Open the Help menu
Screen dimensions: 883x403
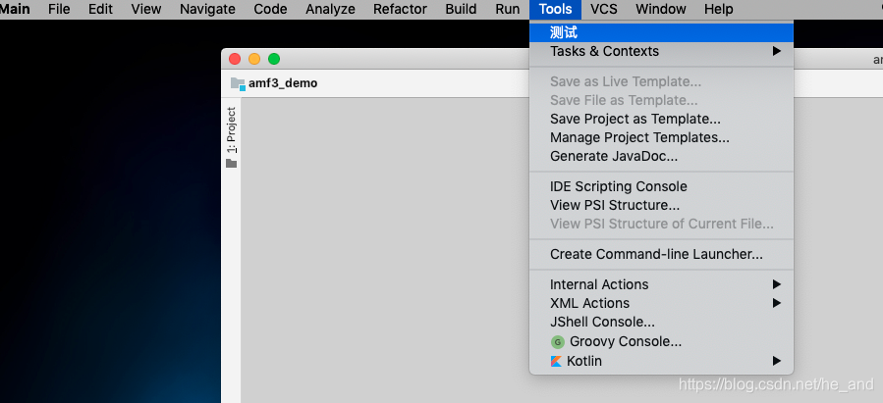pos(719,9)
